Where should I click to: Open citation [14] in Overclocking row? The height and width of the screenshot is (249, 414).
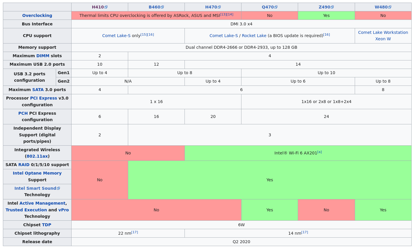point(230,14)
